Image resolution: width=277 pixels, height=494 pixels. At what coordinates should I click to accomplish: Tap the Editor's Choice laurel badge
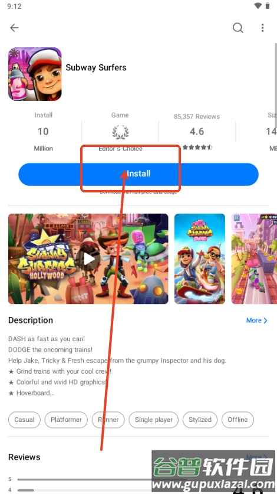(120, 132)
